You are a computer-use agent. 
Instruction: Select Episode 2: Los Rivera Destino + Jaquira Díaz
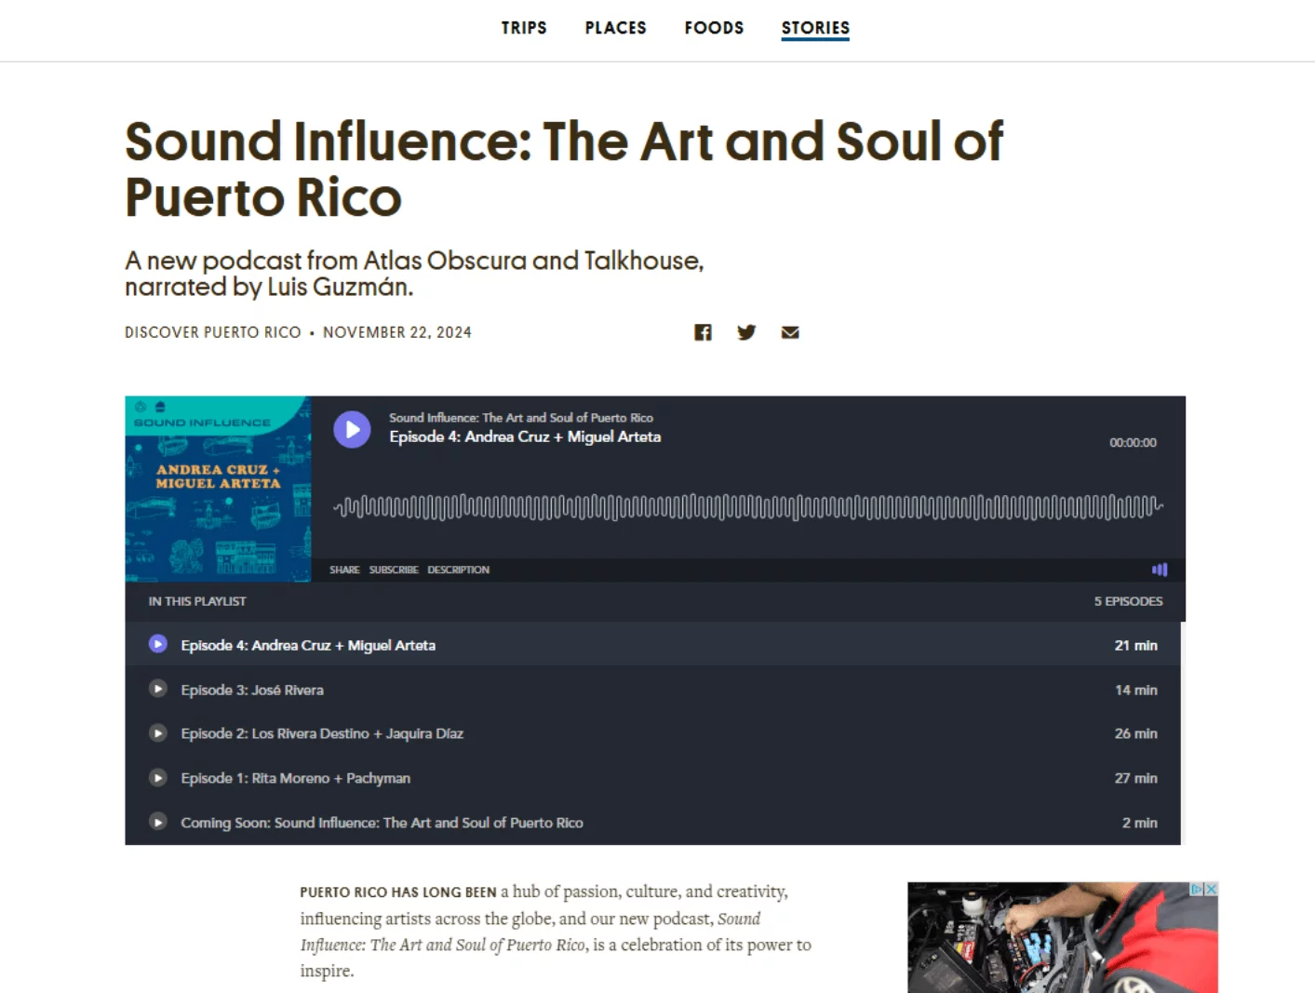tap(322, 733)
